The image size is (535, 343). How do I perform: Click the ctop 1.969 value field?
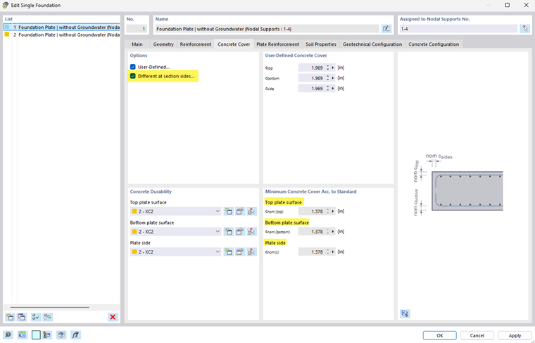(x=311, y=68)
